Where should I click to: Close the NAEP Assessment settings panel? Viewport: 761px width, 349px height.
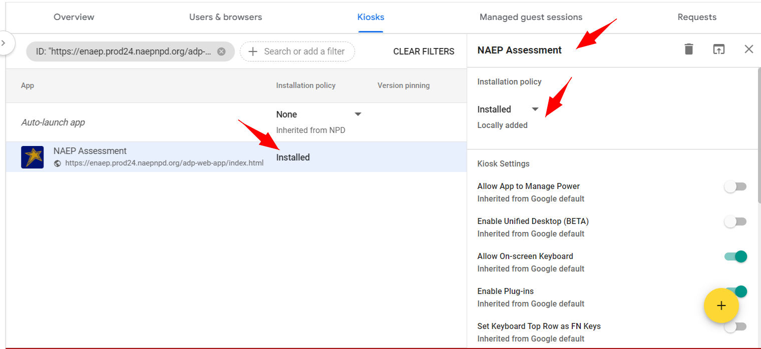[748, 49]
